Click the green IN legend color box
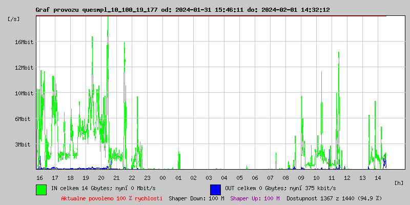The width and height of the screenshot is (410, 205). (42, 189)
